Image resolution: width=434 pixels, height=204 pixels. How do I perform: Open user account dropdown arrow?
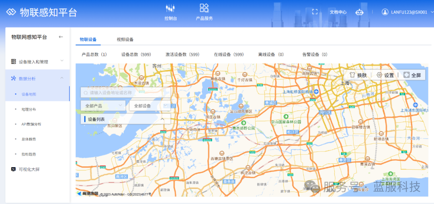tap(432, 12)
